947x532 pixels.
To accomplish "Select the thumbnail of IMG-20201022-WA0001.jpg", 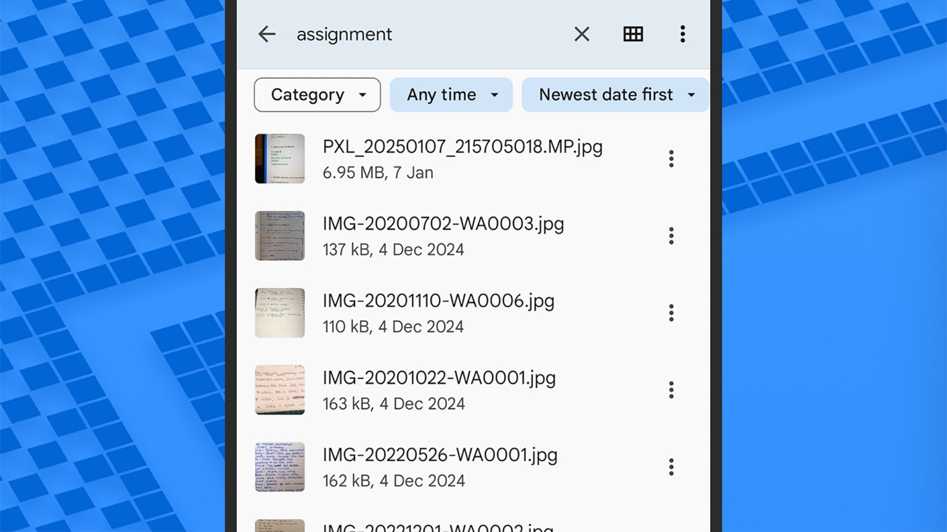I will click(279, 389).
